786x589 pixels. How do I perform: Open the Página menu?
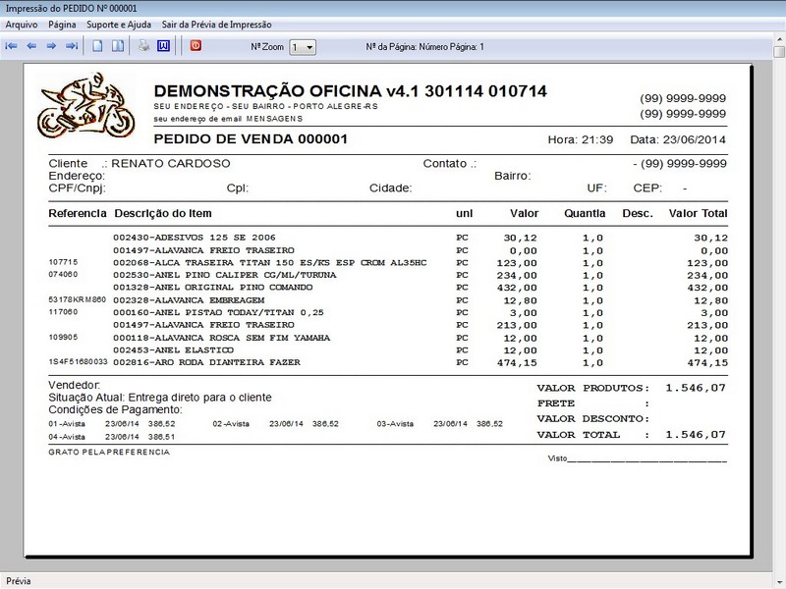(x=62, y=25)
